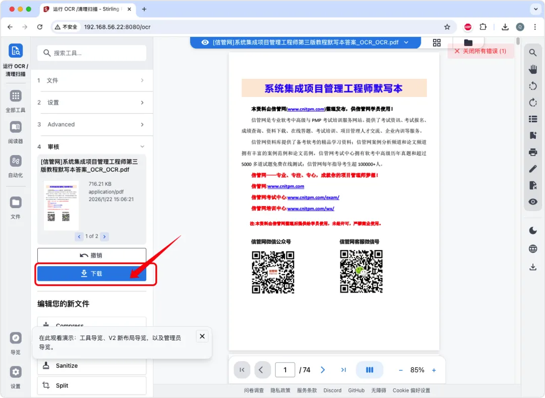
Task: Bookmark this page with the star
Action: tap(447, 27)
